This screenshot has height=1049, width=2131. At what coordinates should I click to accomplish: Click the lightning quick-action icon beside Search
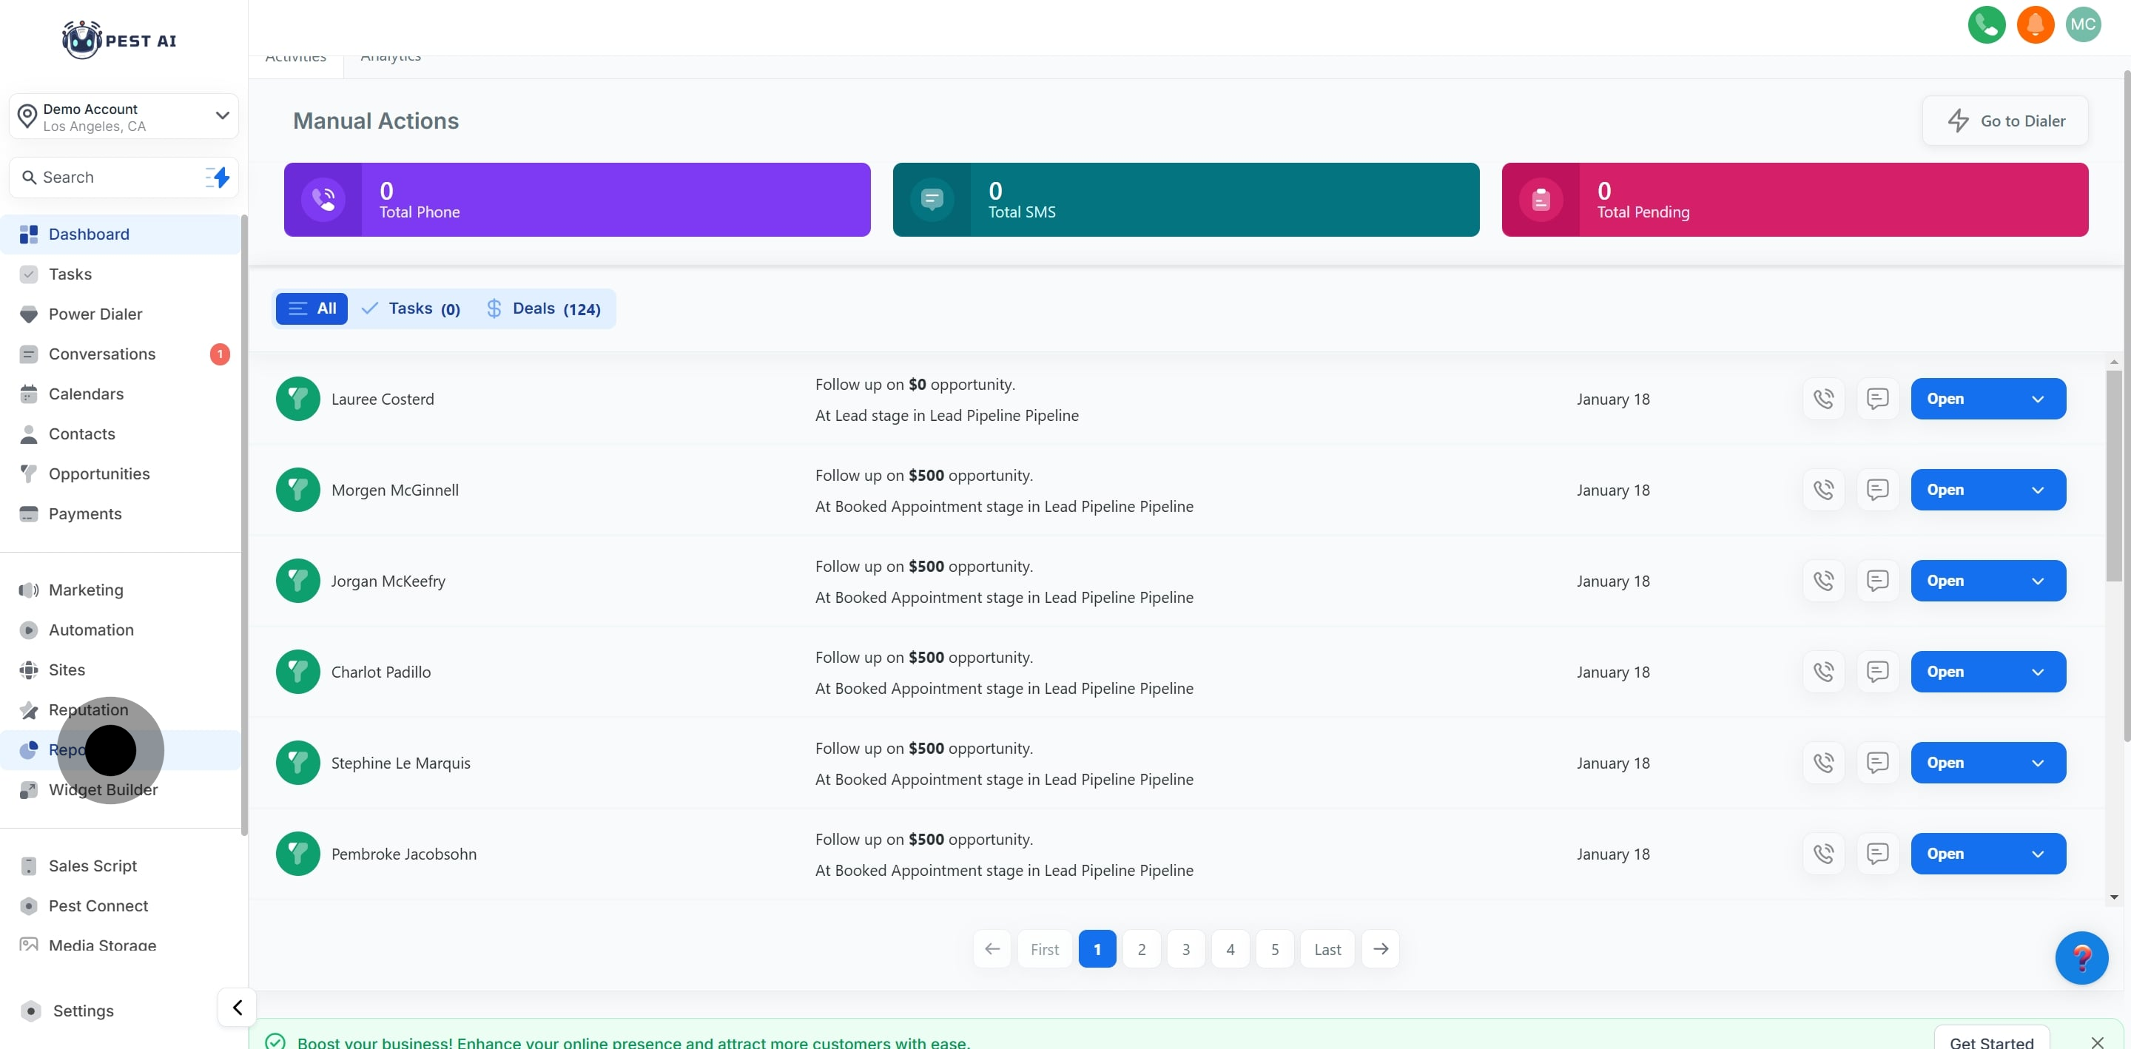pos(218,177)
